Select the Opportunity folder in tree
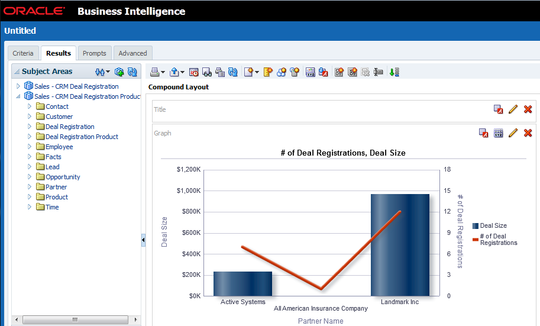540x326 pixels. (63, 177)
